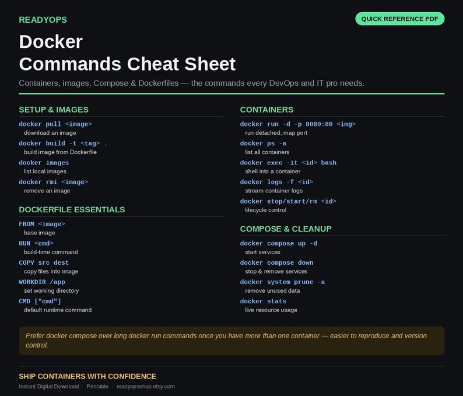Click the 'docker run -d -p 8080:80 <img>' command

297,124
